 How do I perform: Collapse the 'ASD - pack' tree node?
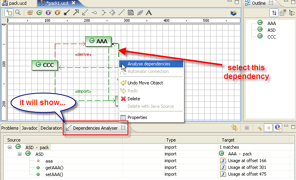click(10, 147)
